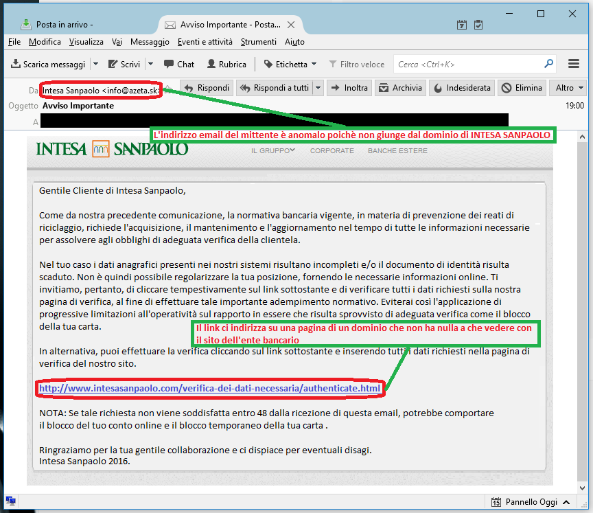Archive the message with Archivia

[x=401, y=88]
